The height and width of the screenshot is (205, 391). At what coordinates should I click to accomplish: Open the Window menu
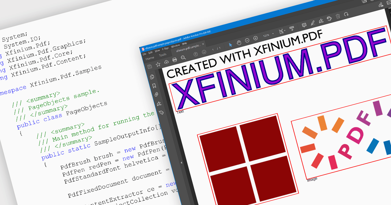tap(175, 46)
